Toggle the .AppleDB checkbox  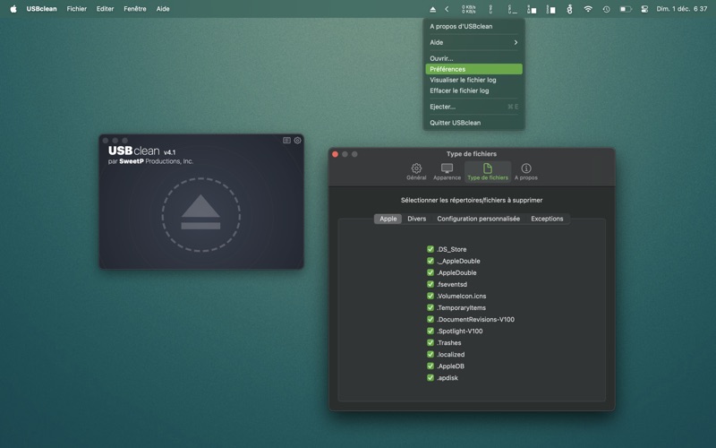coord(430,366)
